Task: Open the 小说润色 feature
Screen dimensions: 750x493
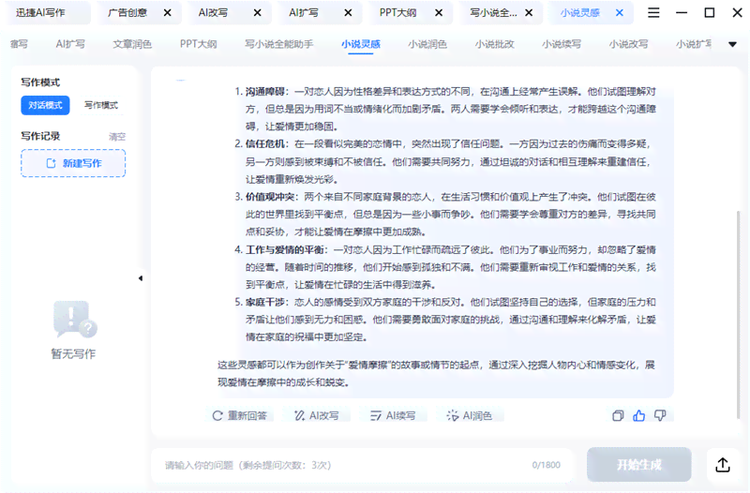Action: 427,44
